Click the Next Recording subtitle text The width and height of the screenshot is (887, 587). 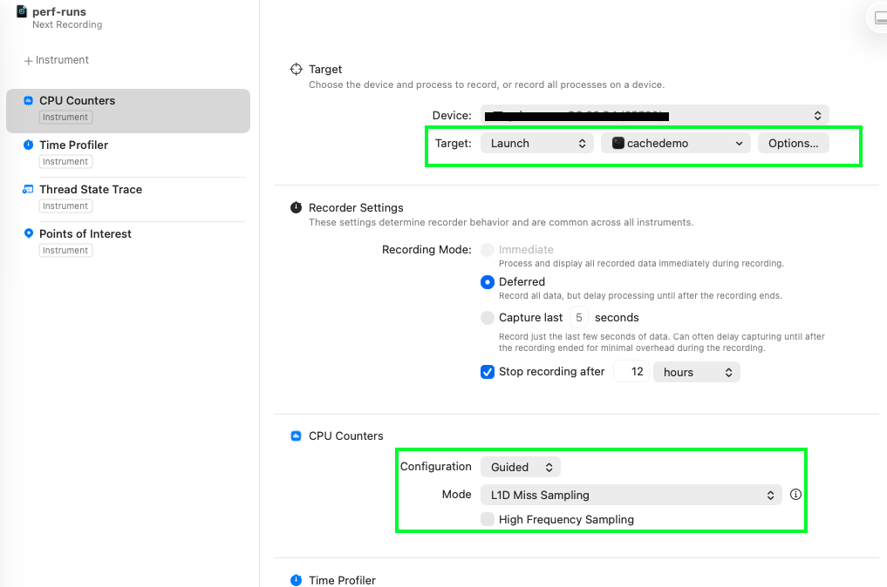pyautogui.click(x=67, y=25)
